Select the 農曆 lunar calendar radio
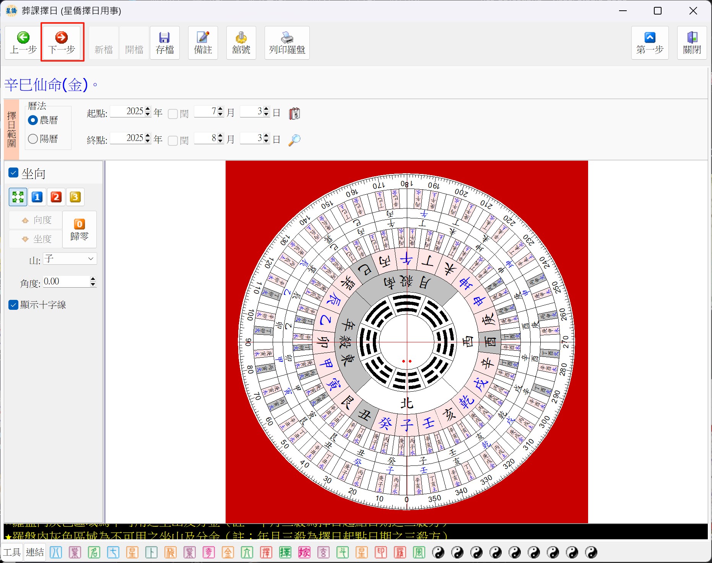 click(33, 120)
